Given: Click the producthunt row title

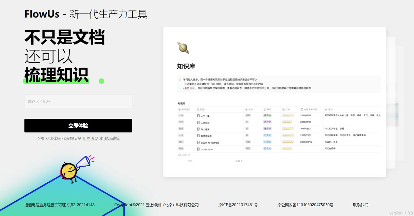Looking at the screenshot, I should point(207,149).
